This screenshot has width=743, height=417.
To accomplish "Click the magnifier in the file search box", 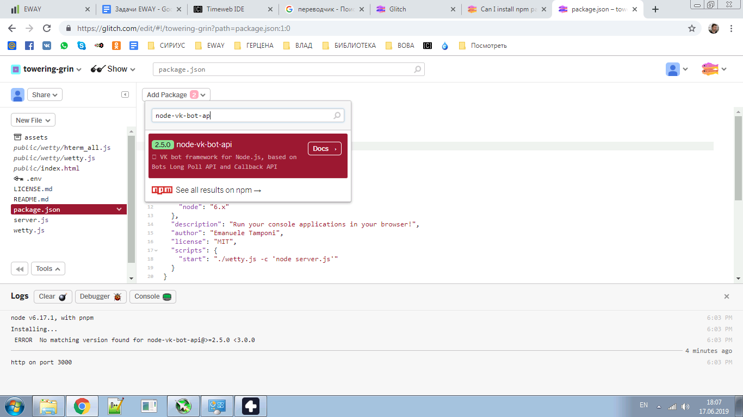I will [418, 69].
